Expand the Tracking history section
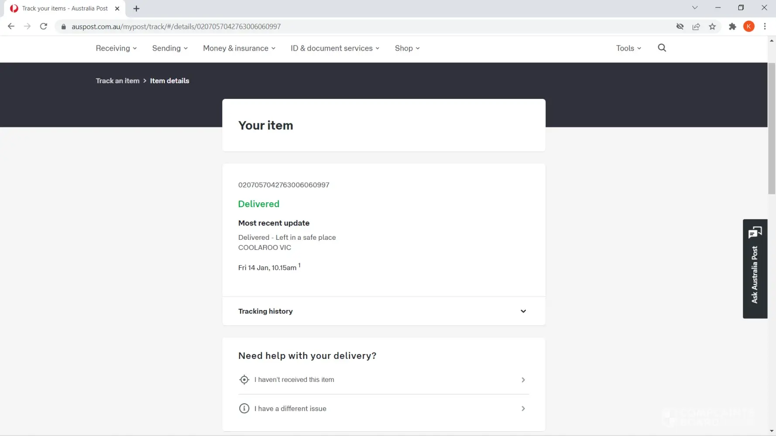This screenshot has height=436, width=776. tap(383, 311)
